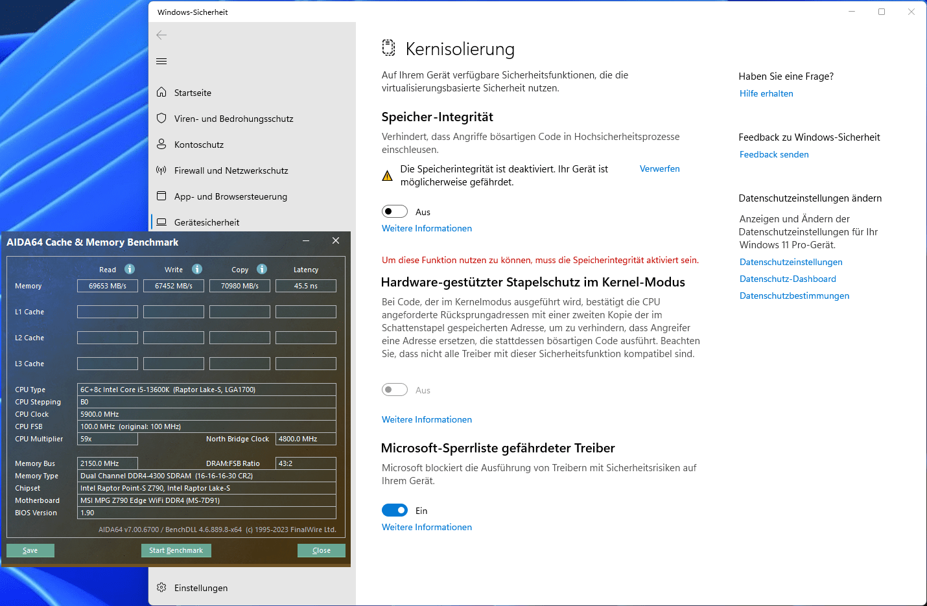Image resolution: width=927 pixels, height=606 pixels.
Task: Open the Datenschutz-Dashboard link
Action: tap(788, 279)
